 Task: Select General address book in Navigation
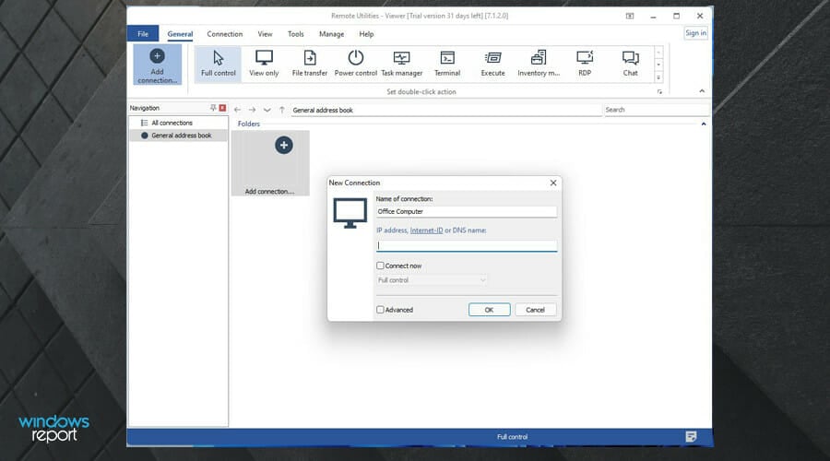[x=178, y=136]
